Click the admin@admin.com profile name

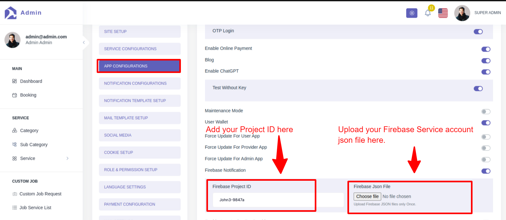pos(46,37)
